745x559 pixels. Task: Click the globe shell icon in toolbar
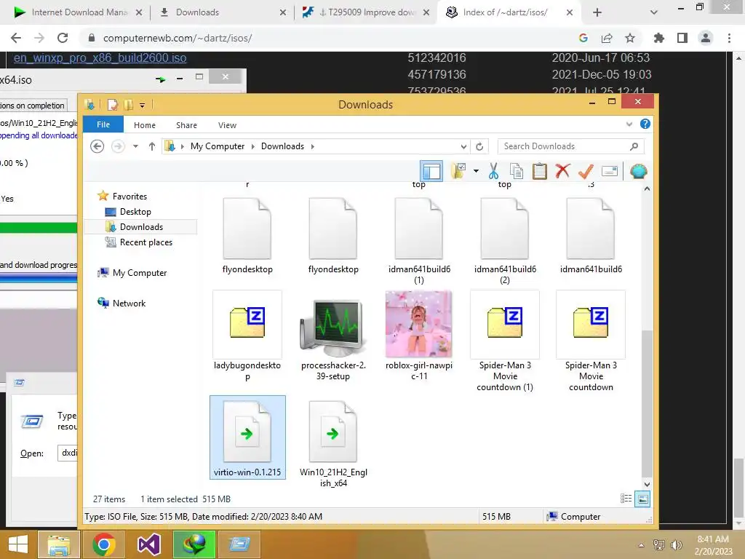point(638,171)
